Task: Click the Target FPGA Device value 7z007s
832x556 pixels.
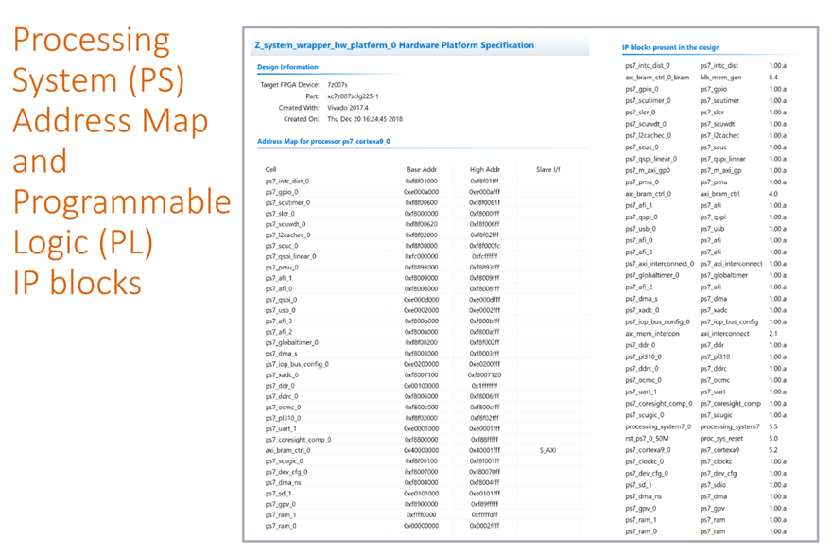Action: tap(339, 85)
